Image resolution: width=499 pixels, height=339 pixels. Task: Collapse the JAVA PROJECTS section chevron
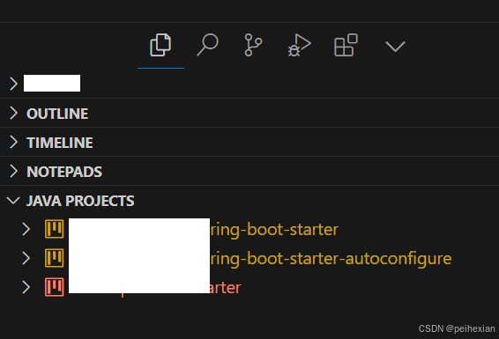click(x=13, y=201)
